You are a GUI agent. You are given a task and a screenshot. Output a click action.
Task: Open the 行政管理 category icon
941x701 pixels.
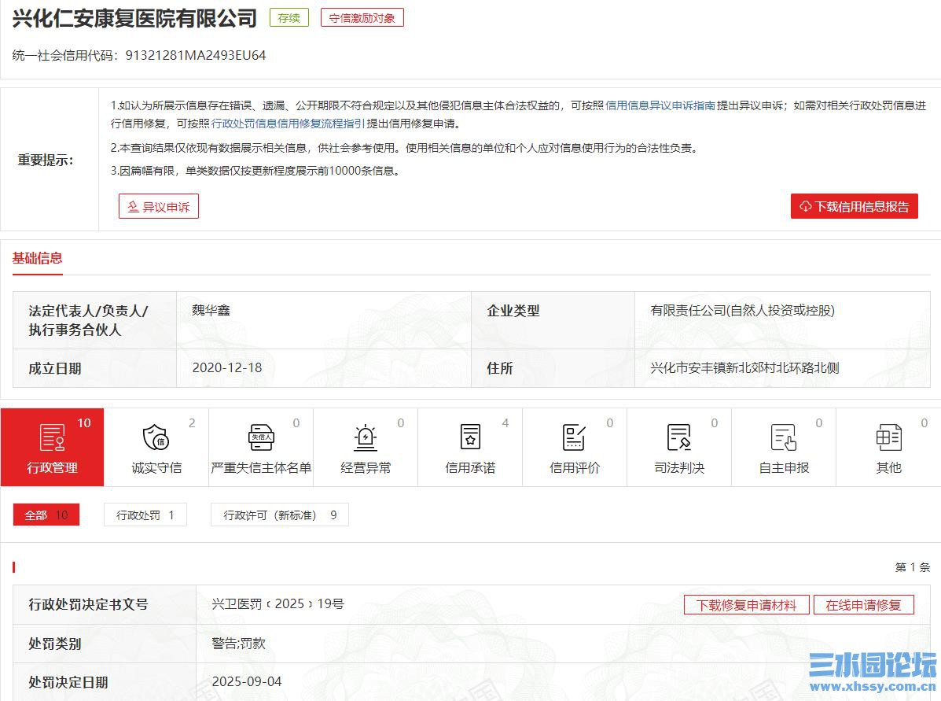[52, 437]
